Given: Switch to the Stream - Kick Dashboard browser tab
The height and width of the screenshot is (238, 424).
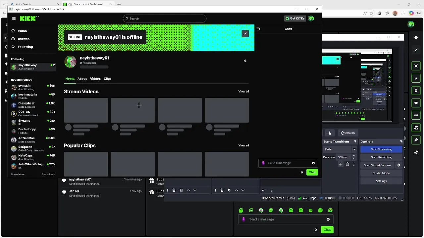Looking at the screenshot, I should click(88, 4).
